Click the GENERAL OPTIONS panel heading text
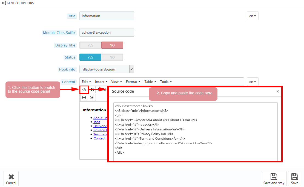304x187 pixels. [20, 3]
